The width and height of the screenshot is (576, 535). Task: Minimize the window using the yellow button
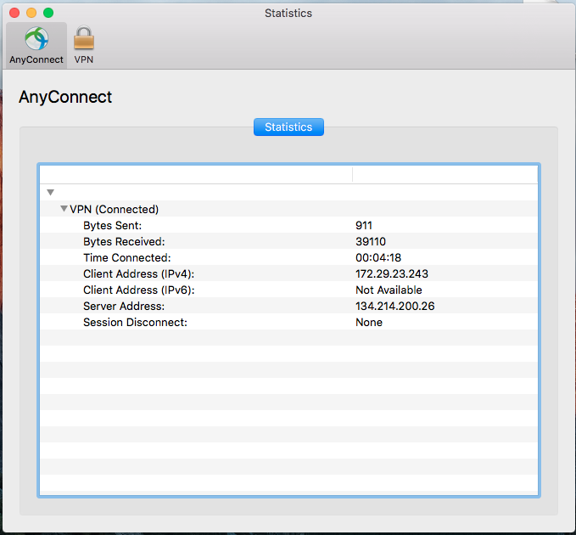(x=31, y=13)
